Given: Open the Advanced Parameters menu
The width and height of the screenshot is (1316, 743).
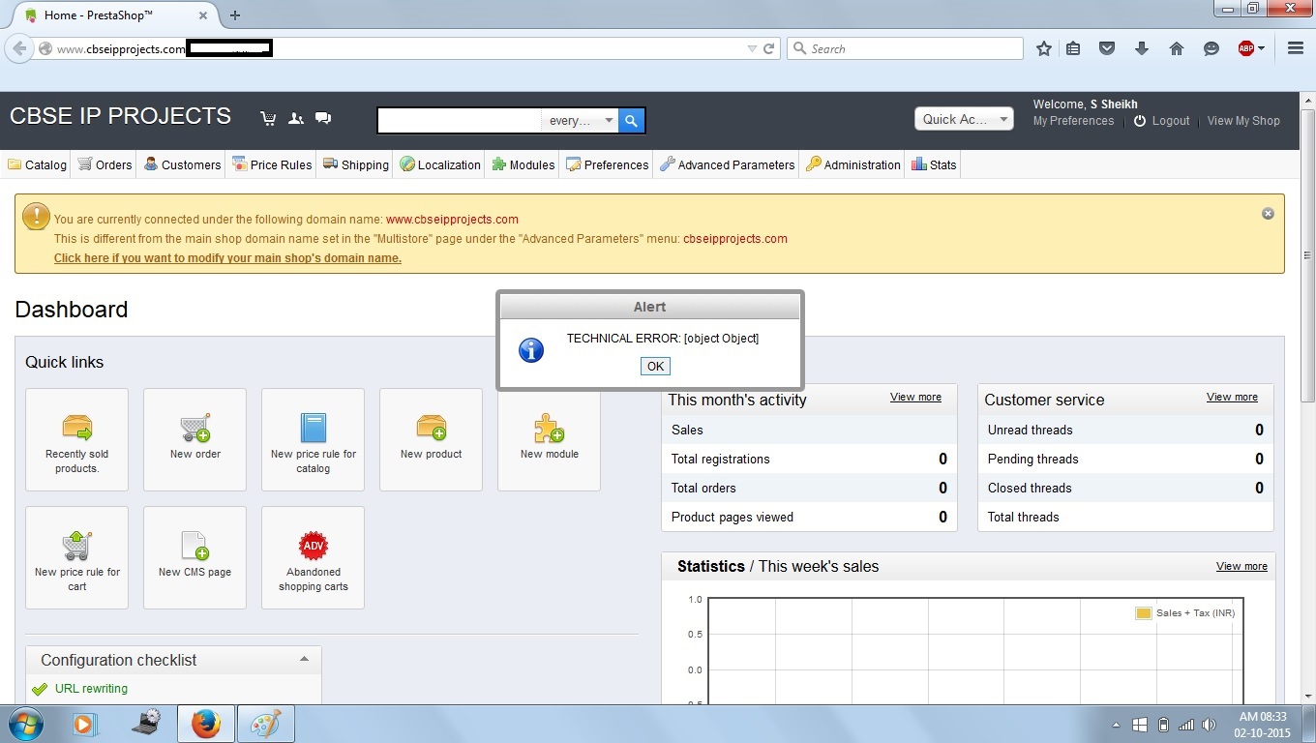Looking at the screenshot, I should pyautogui.click(x=727, y=165).
